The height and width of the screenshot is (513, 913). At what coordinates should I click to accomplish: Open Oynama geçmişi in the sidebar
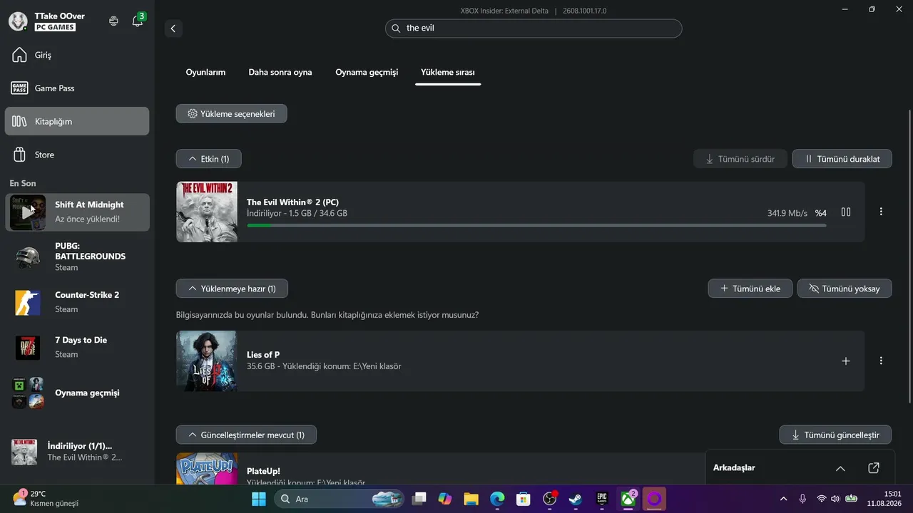tap(77, 393)
